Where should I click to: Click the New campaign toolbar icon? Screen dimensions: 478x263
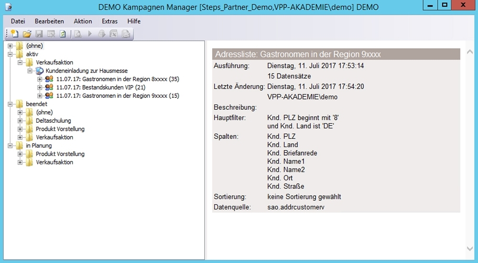click(15, 34)
